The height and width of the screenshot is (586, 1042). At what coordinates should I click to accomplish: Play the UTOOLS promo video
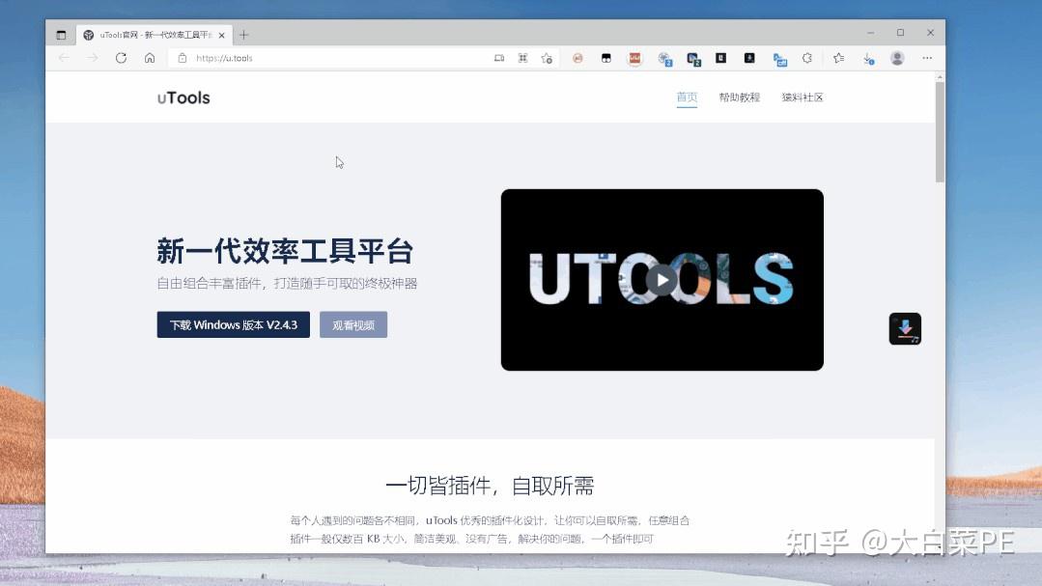(x=662, y=280)
